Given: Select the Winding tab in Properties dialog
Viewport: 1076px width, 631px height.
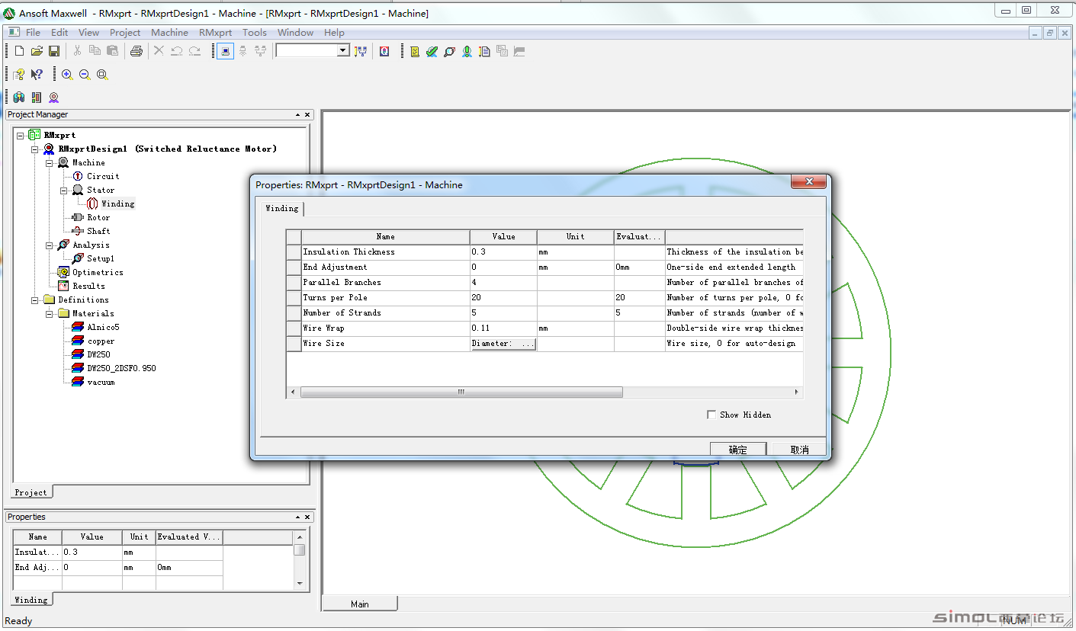Looking at the screenshot, I should 281,208.
